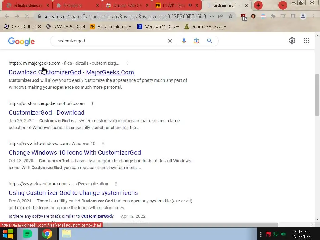320x240 pixels.
Task: Open 'Is there any software similar' sublink
Action: (x=61, y=216)
